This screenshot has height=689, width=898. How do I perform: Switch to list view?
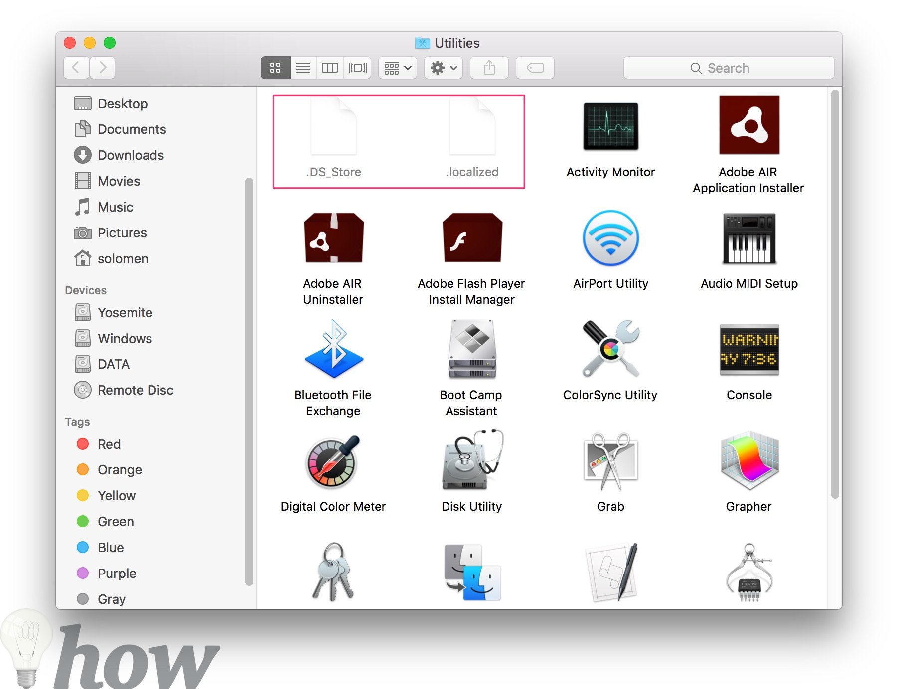point(303,68)
